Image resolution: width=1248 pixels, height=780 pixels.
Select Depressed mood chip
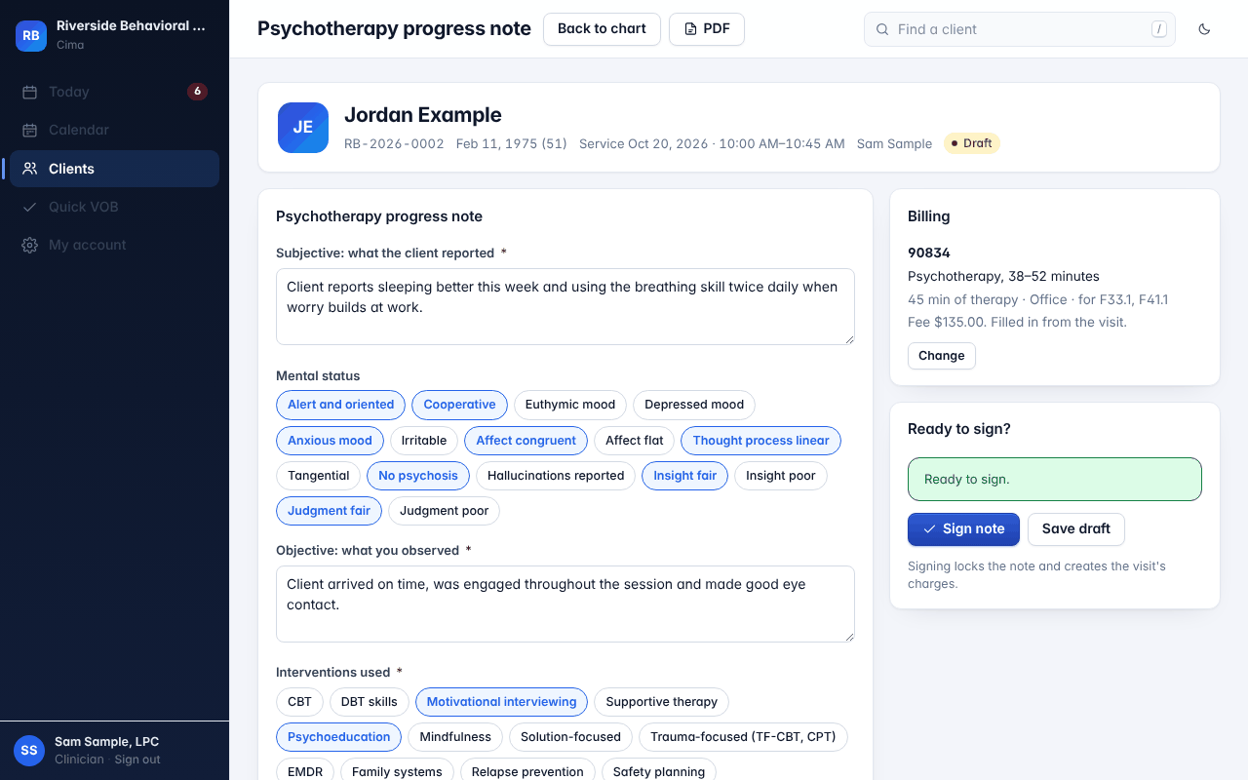(694, 405)
